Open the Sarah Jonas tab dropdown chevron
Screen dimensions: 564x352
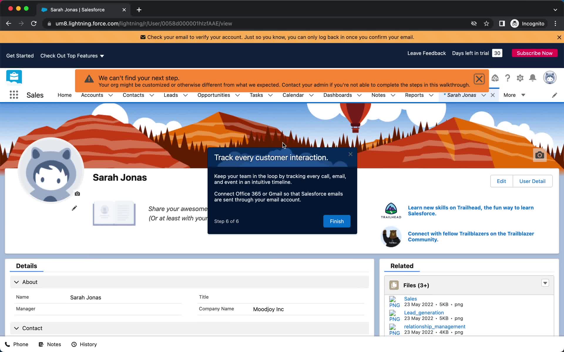484,95
